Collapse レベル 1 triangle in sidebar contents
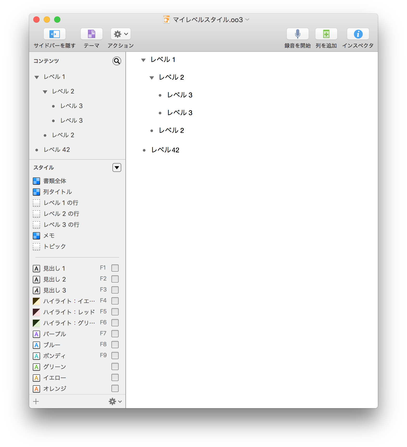This screenshot has height=447, width=407. (x=37, y=77)
